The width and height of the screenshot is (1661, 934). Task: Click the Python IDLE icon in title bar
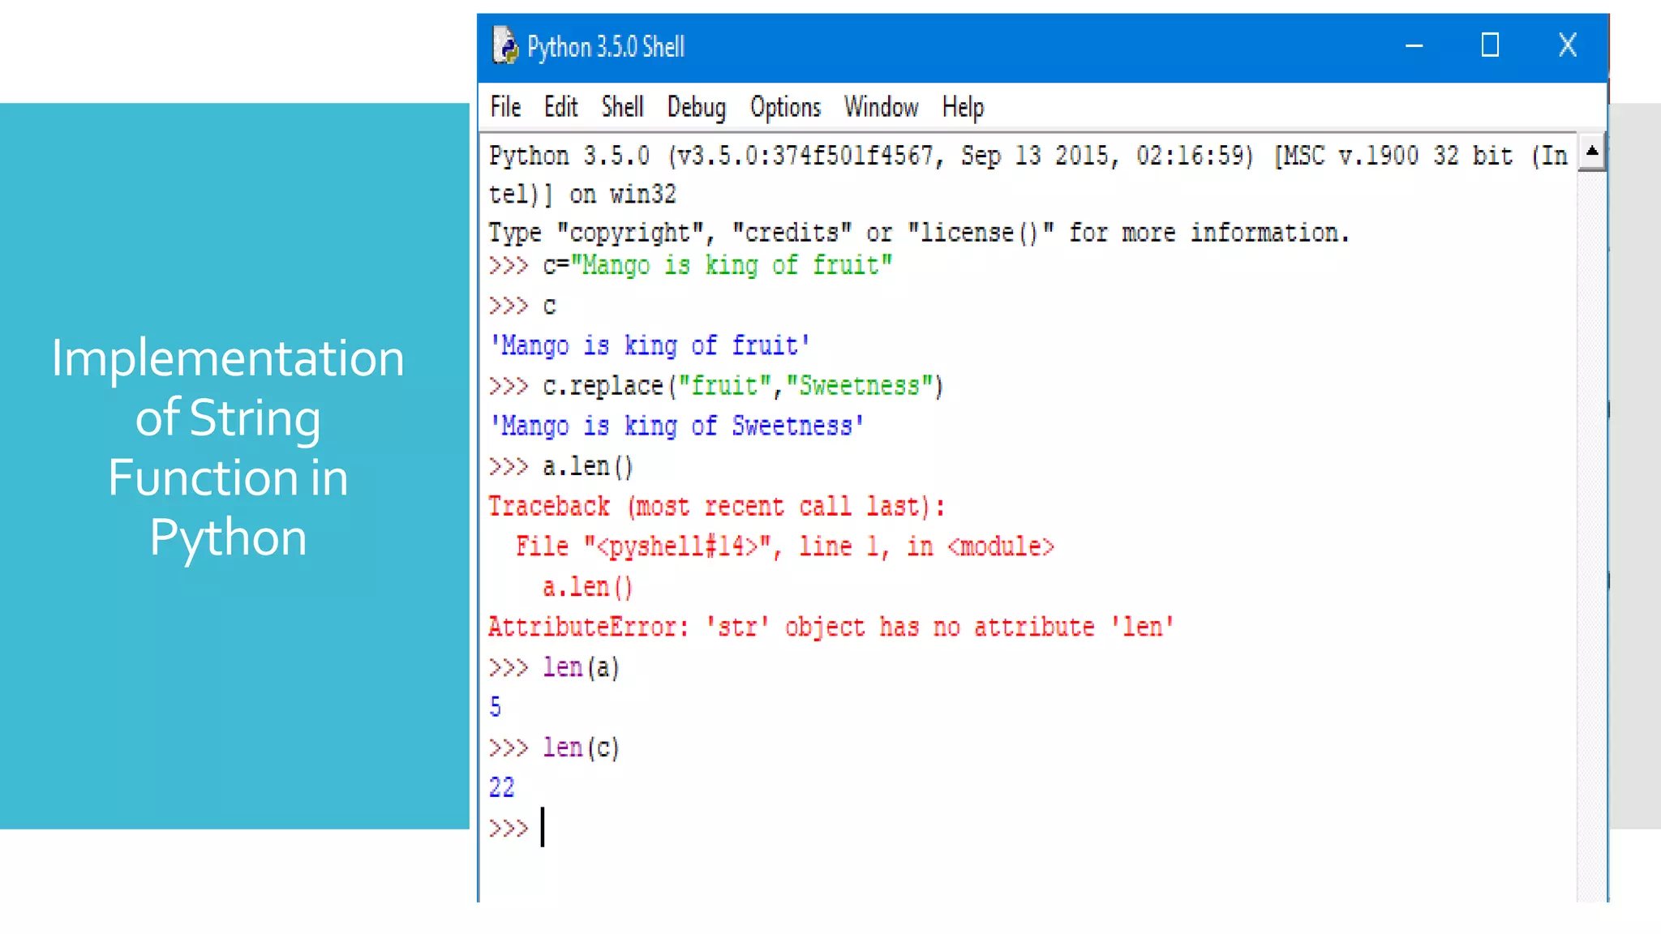pyautogui.click(x=505, y=45)
